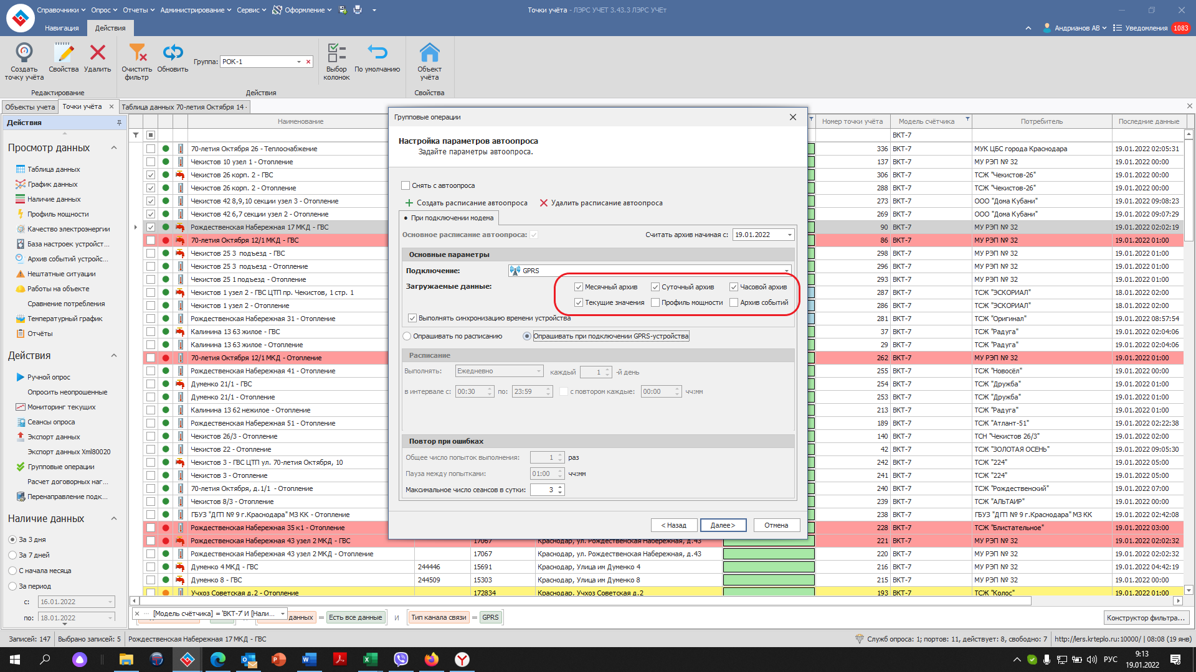Open Сеансы опроса action
This screenshot has width=1196, height=672.
click(51, 422)
